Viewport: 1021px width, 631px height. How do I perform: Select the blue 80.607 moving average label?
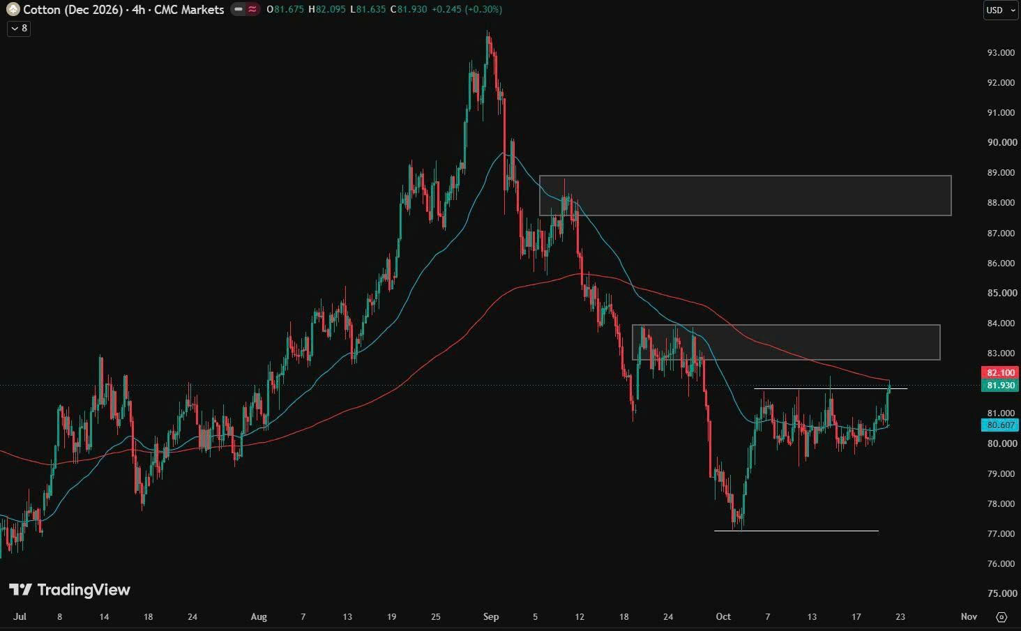pyautogui.click(x=1000, y=425)
